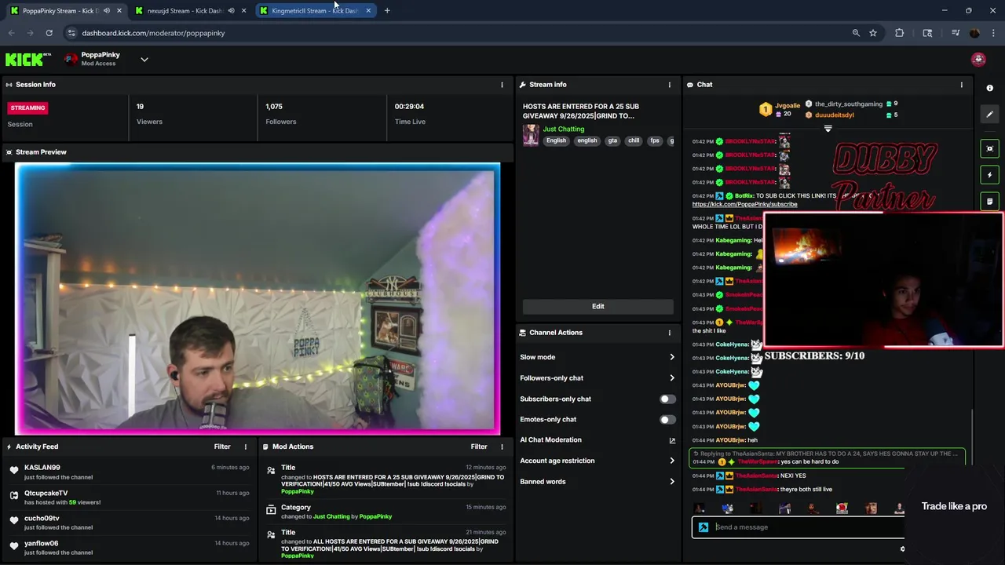Open the user avatar menu in header
1005x565 pixels.
coord(978,60)
